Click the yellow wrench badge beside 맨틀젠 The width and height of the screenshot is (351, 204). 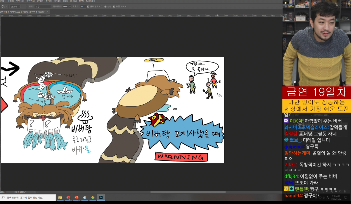pos(286,189)
